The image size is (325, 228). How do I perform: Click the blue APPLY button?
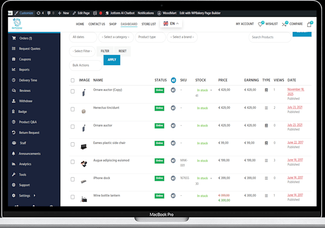tap(112, 60)
